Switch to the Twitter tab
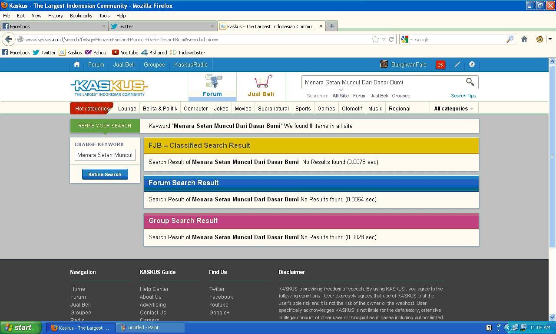The width and height of the screenshot is (556, 334). [162, 26]
